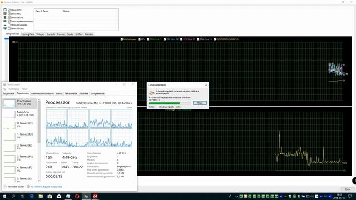The image size is (356, 200).
Task: Enable Stress GPU(s) checkbox
Action: pyautogui.click(x=9, y=28)
